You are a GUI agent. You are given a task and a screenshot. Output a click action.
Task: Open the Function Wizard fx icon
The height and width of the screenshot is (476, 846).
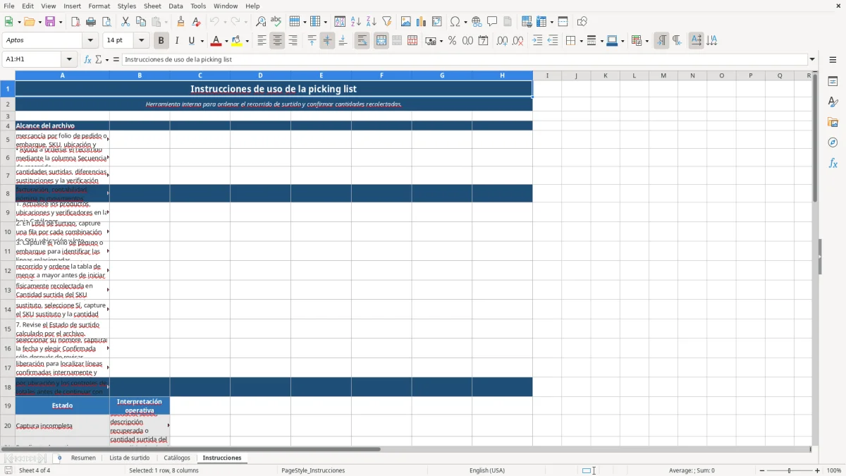[88, 59]
